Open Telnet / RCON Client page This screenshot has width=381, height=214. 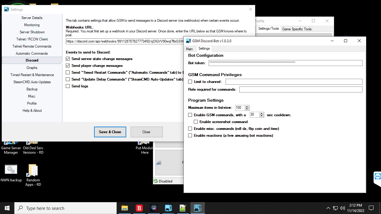(x=32, y=39)
